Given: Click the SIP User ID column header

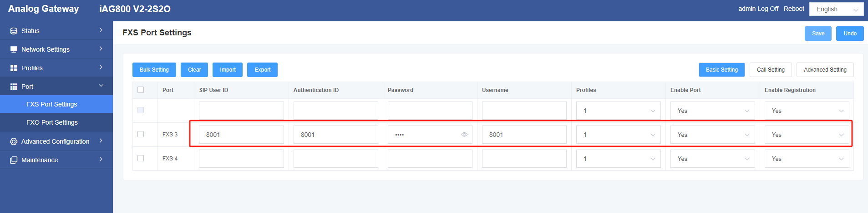Looking at the screenshot, I should 213,90.
